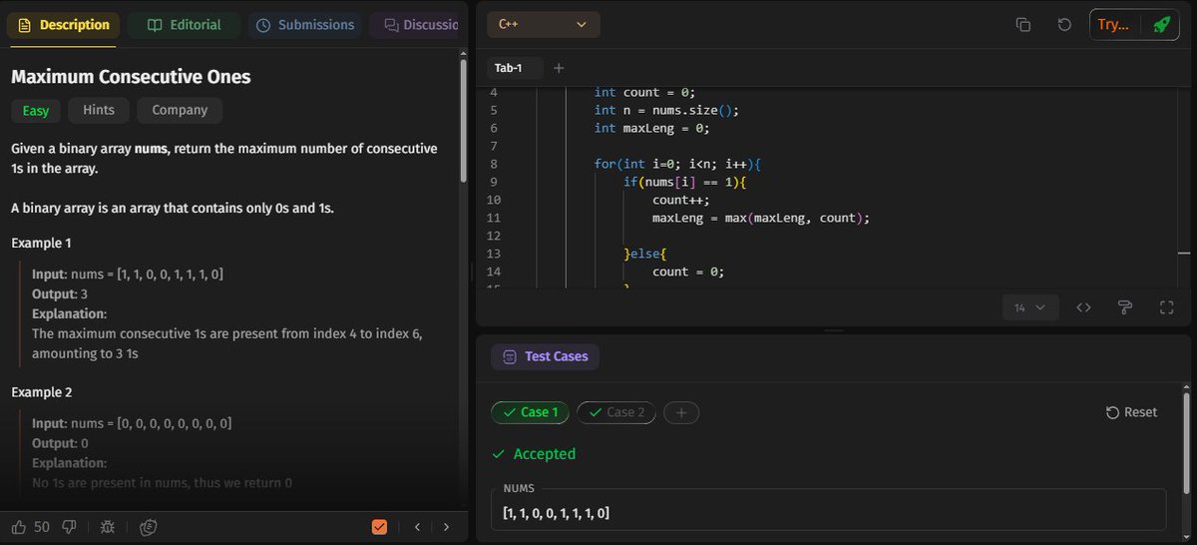The width and height of the screenshot is (1197, 545).
Task: Show the Company tag
Action: (x=180, y=111)
